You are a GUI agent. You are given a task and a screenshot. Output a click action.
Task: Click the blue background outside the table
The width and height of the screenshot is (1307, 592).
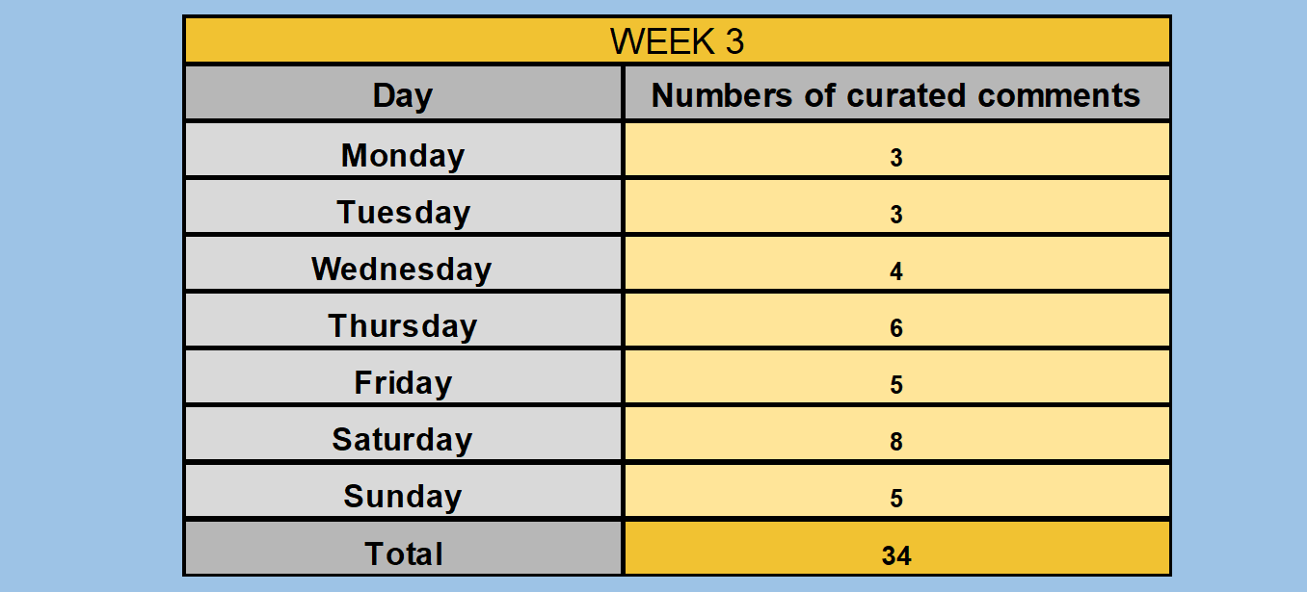(92, 296)
